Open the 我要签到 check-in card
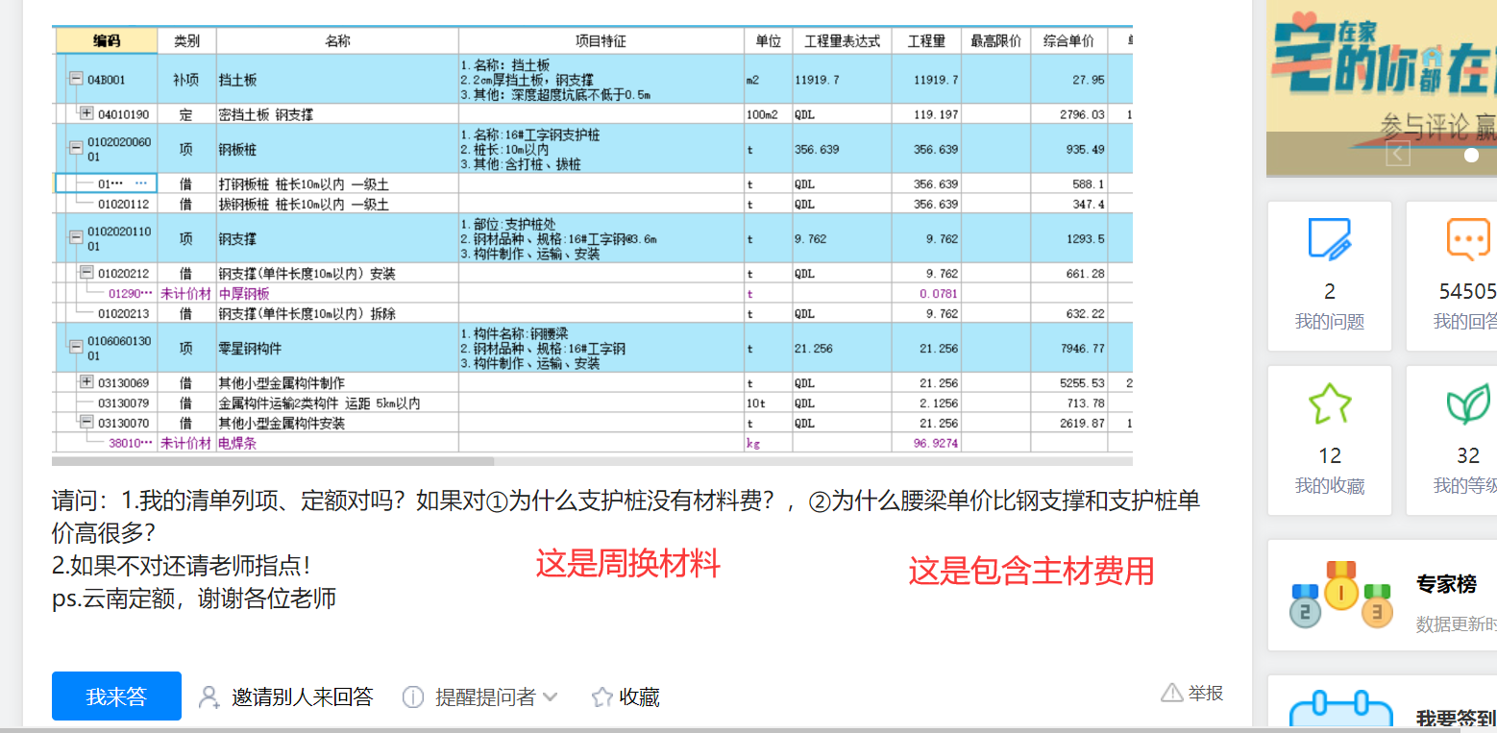This screenshot has width=1497, height=733. pyautogui.click(x=1383, y=703)
